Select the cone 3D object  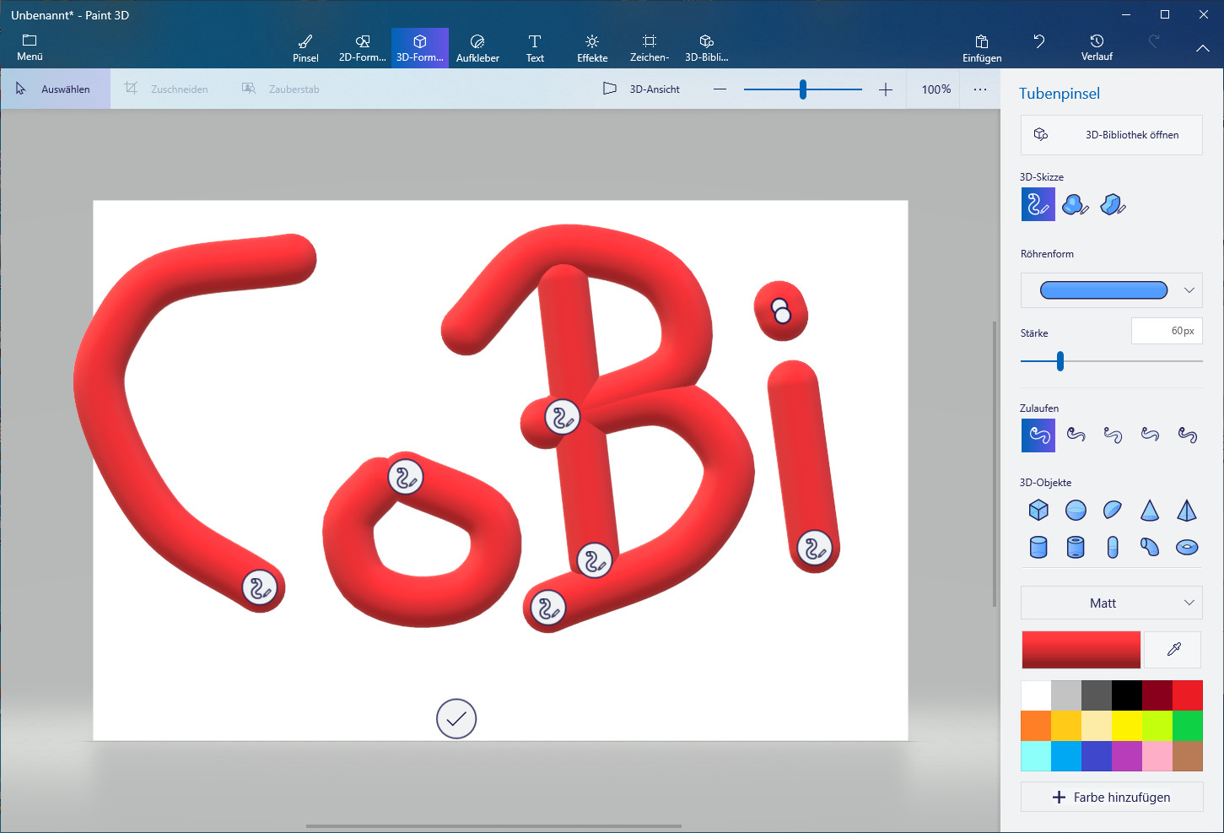pyautogui.click(x=1149, y=510)
